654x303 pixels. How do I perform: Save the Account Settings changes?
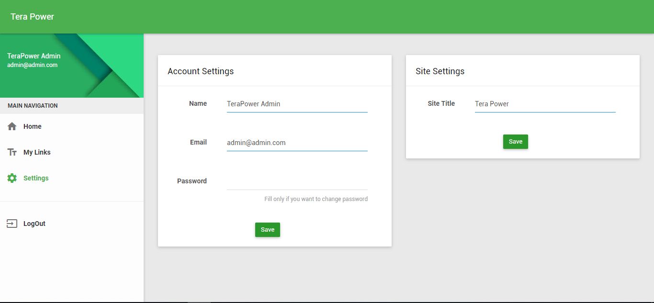click(267, 229)
